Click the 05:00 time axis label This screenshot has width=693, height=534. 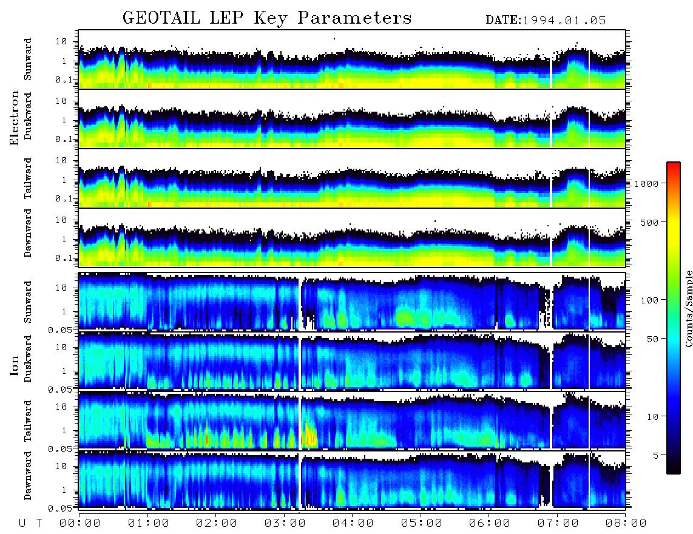(421, 523)
